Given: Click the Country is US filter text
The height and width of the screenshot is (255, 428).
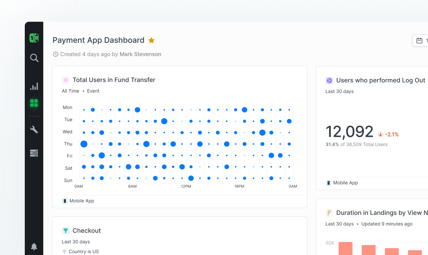Looking at the screenshot, I should pos(83,252).
